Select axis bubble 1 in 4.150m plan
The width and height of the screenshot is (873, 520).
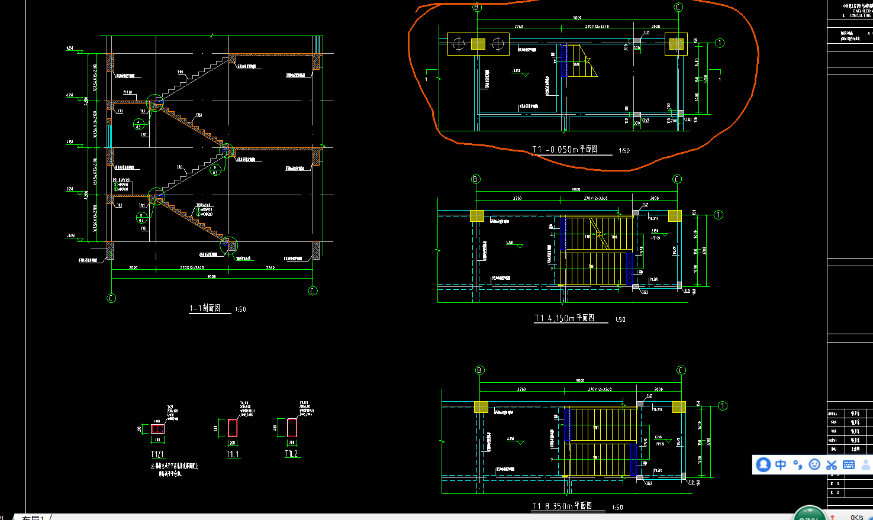click(719, 215)
